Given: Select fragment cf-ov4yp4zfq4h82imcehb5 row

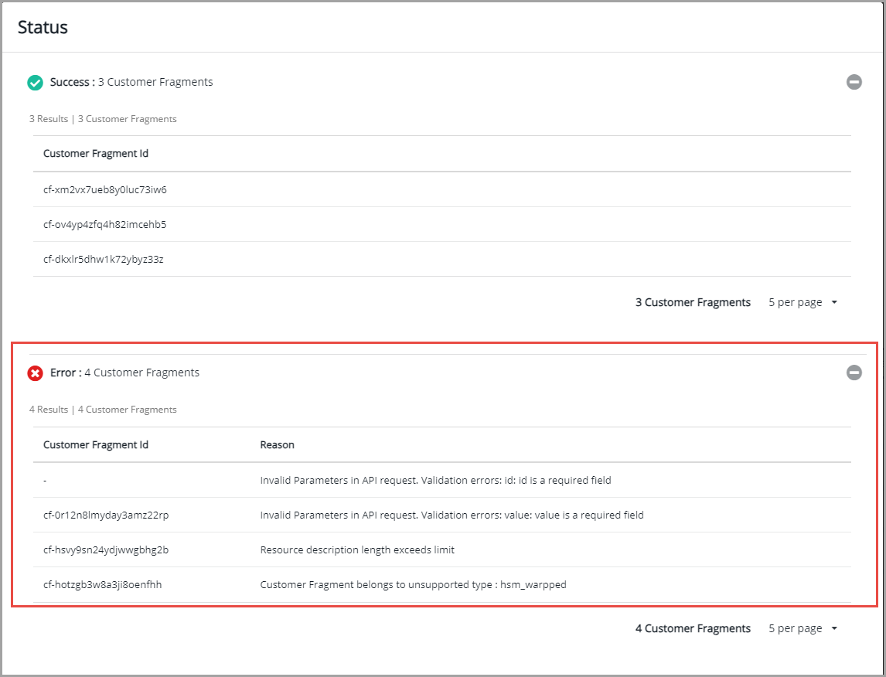Looking at the screenshot, I should click(x=104, y=224).
